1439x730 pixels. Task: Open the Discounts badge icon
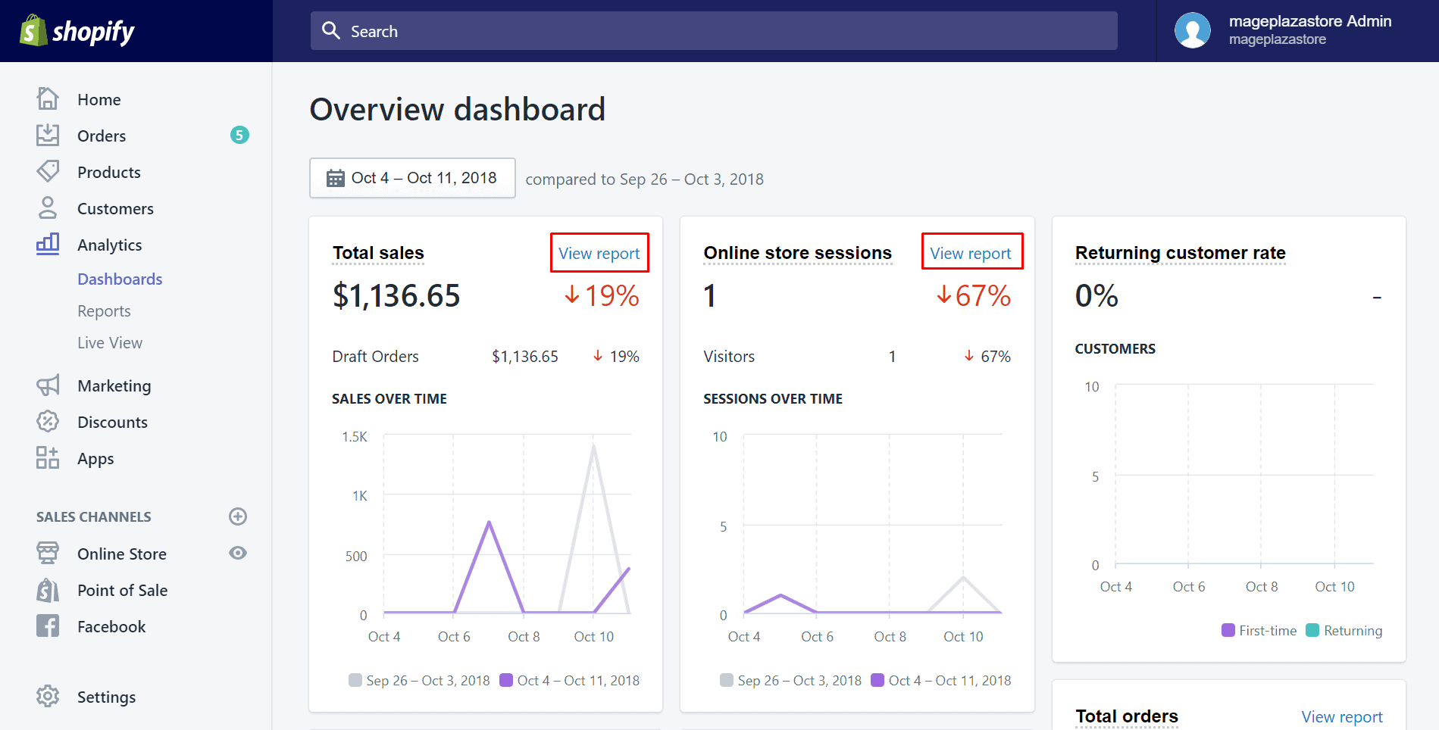[x=48, y=422]
